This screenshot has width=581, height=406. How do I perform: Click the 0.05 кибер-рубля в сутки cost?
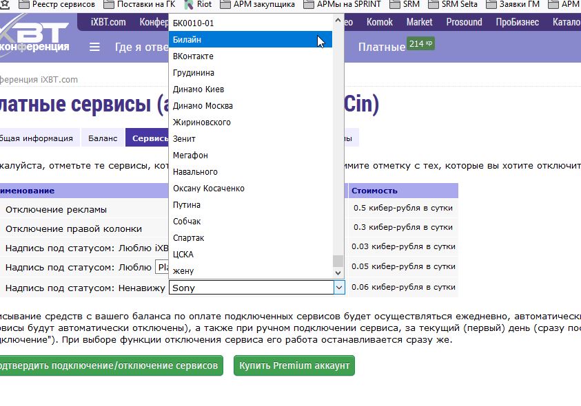(403, 266)
